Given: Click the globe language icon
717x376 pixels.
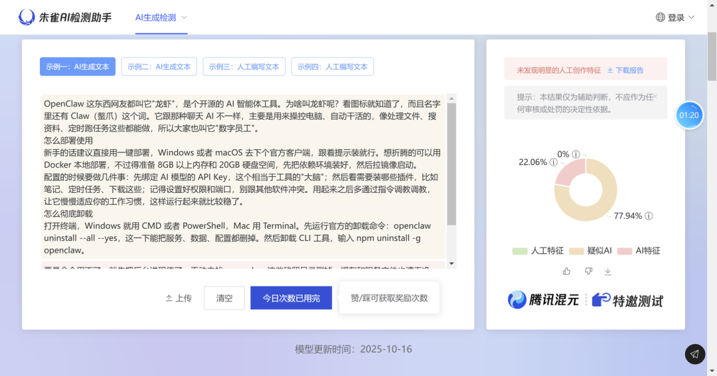Looking at the screenshot, I should [661, 17].
